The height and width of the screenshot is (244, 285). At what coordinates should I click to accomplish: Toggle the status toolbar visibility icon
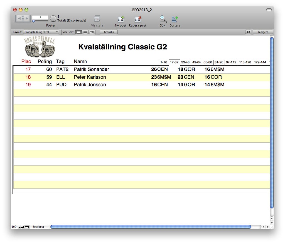(x=27, y=227)
